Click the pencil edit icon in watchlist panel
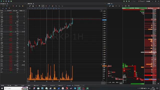The width and height of the screenshot is (160, 90). coord(3,8)
